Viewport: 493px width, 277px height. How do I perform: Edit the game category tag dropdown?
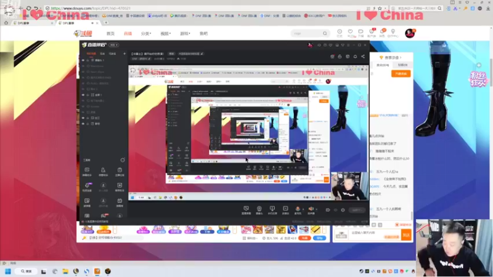tap(142, 58)
